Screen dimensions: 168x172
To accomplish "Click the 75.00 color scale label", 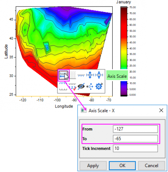I will tap(133, 8).
